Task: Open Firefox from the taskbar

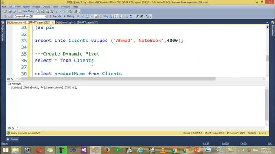Action: (x=106, y=150)
